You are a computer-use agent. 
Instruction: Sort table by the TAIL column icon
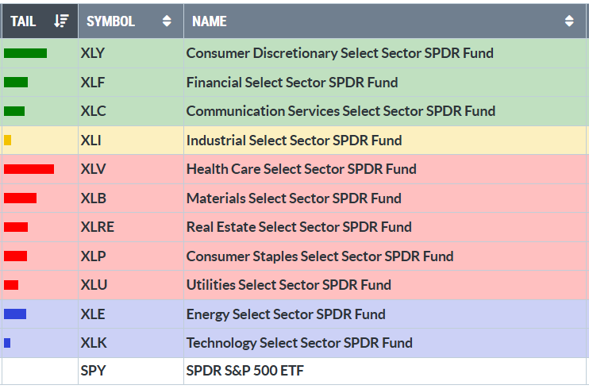(x=61, y=21)
